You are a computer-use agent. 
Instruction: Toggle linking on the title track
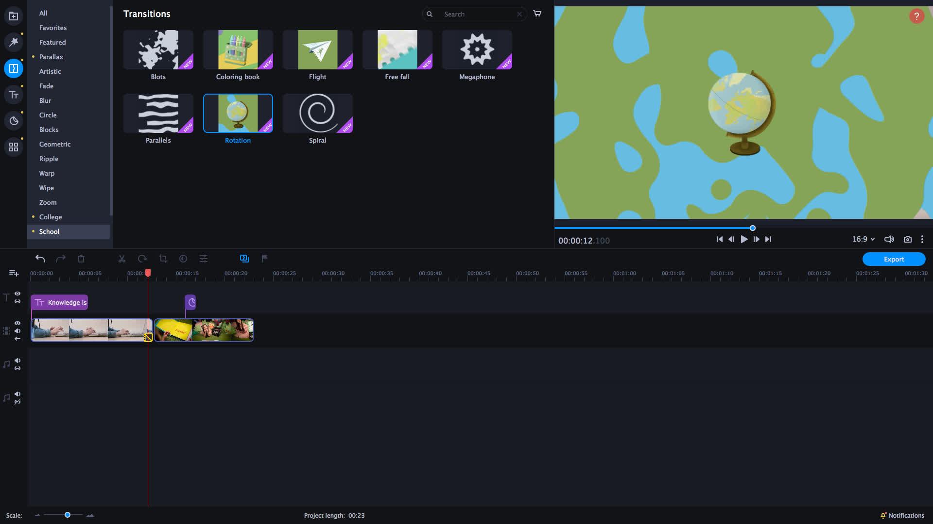point(17,301)
